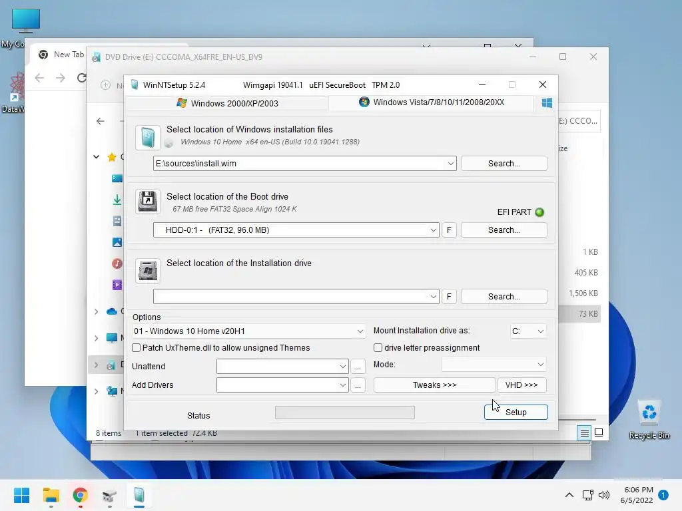Open the install.wim path dropdown
Image resolution: width=682 pixels, height=511 pixels.
[450, 164]
